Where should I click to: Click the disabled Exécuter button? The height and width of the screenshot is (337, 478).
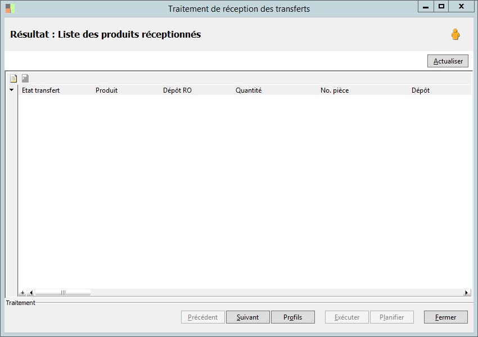click(x=347, y=317)
